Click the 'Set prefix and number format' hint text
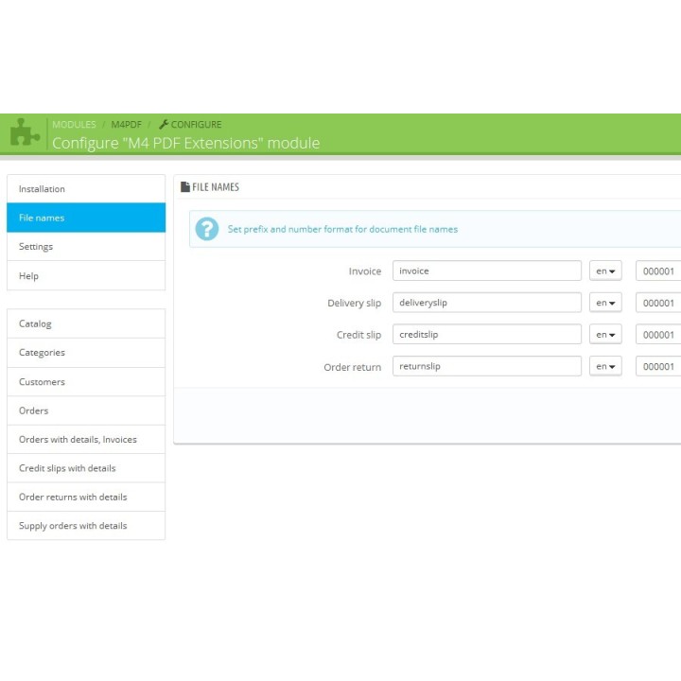This screenshot has width=681, height=681. (x=342, y=229)
